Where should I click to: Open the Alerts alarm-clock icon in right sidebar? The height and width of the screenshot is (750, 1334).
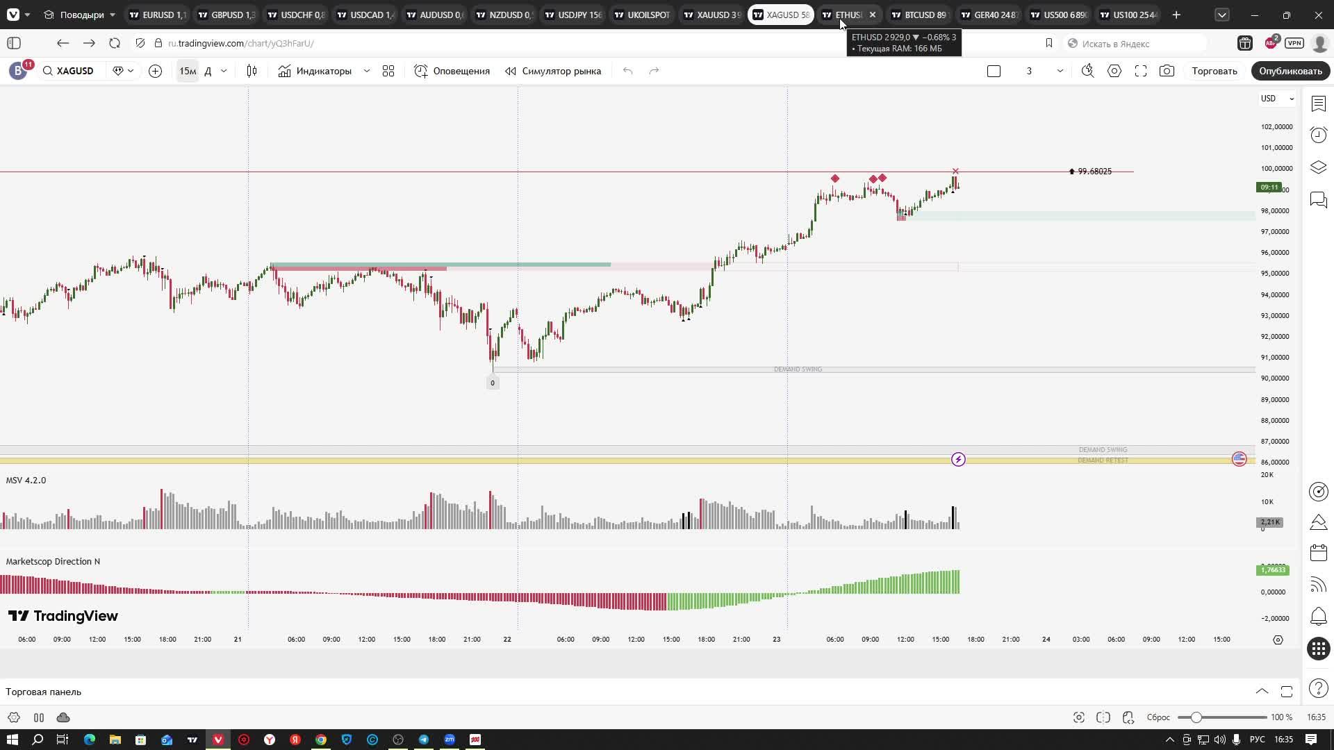click(x=1318, y=135)
